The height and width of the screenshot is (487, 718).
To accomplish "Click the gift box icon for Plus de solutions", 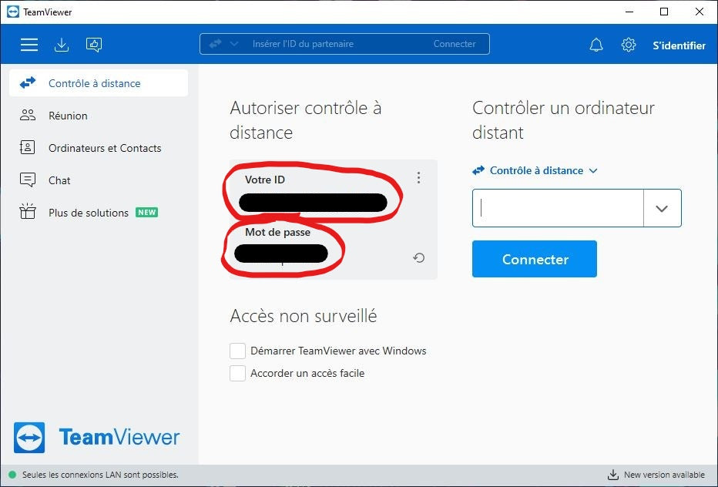I will coord(28,211).
